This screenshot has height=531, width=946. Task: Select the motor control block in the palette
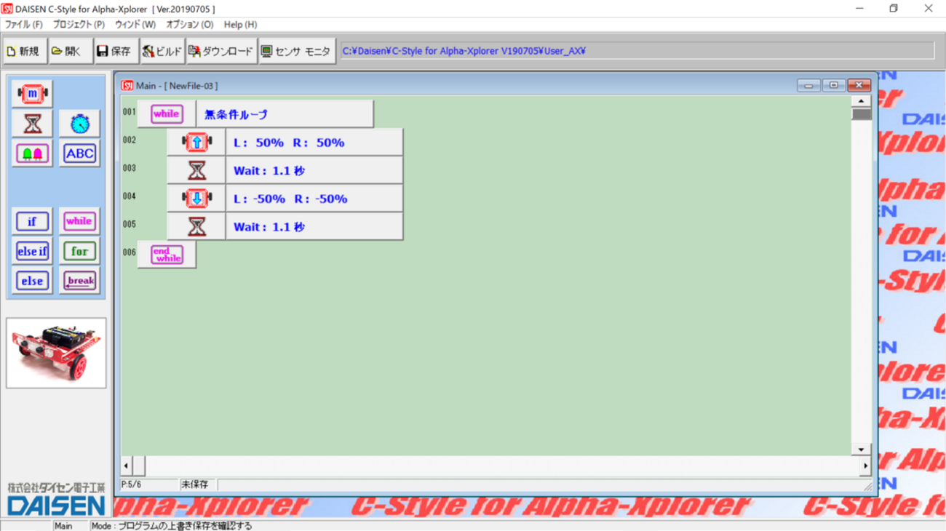pyautogui.click(x=32, y=94)
